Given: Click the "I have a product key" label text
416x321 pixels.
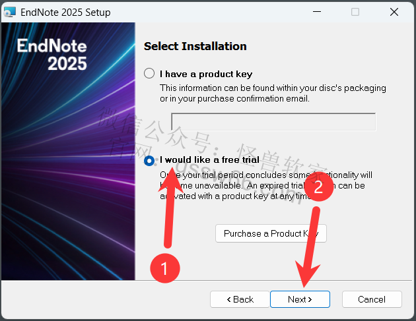Looking at the screenshot, I should (206, 74).
